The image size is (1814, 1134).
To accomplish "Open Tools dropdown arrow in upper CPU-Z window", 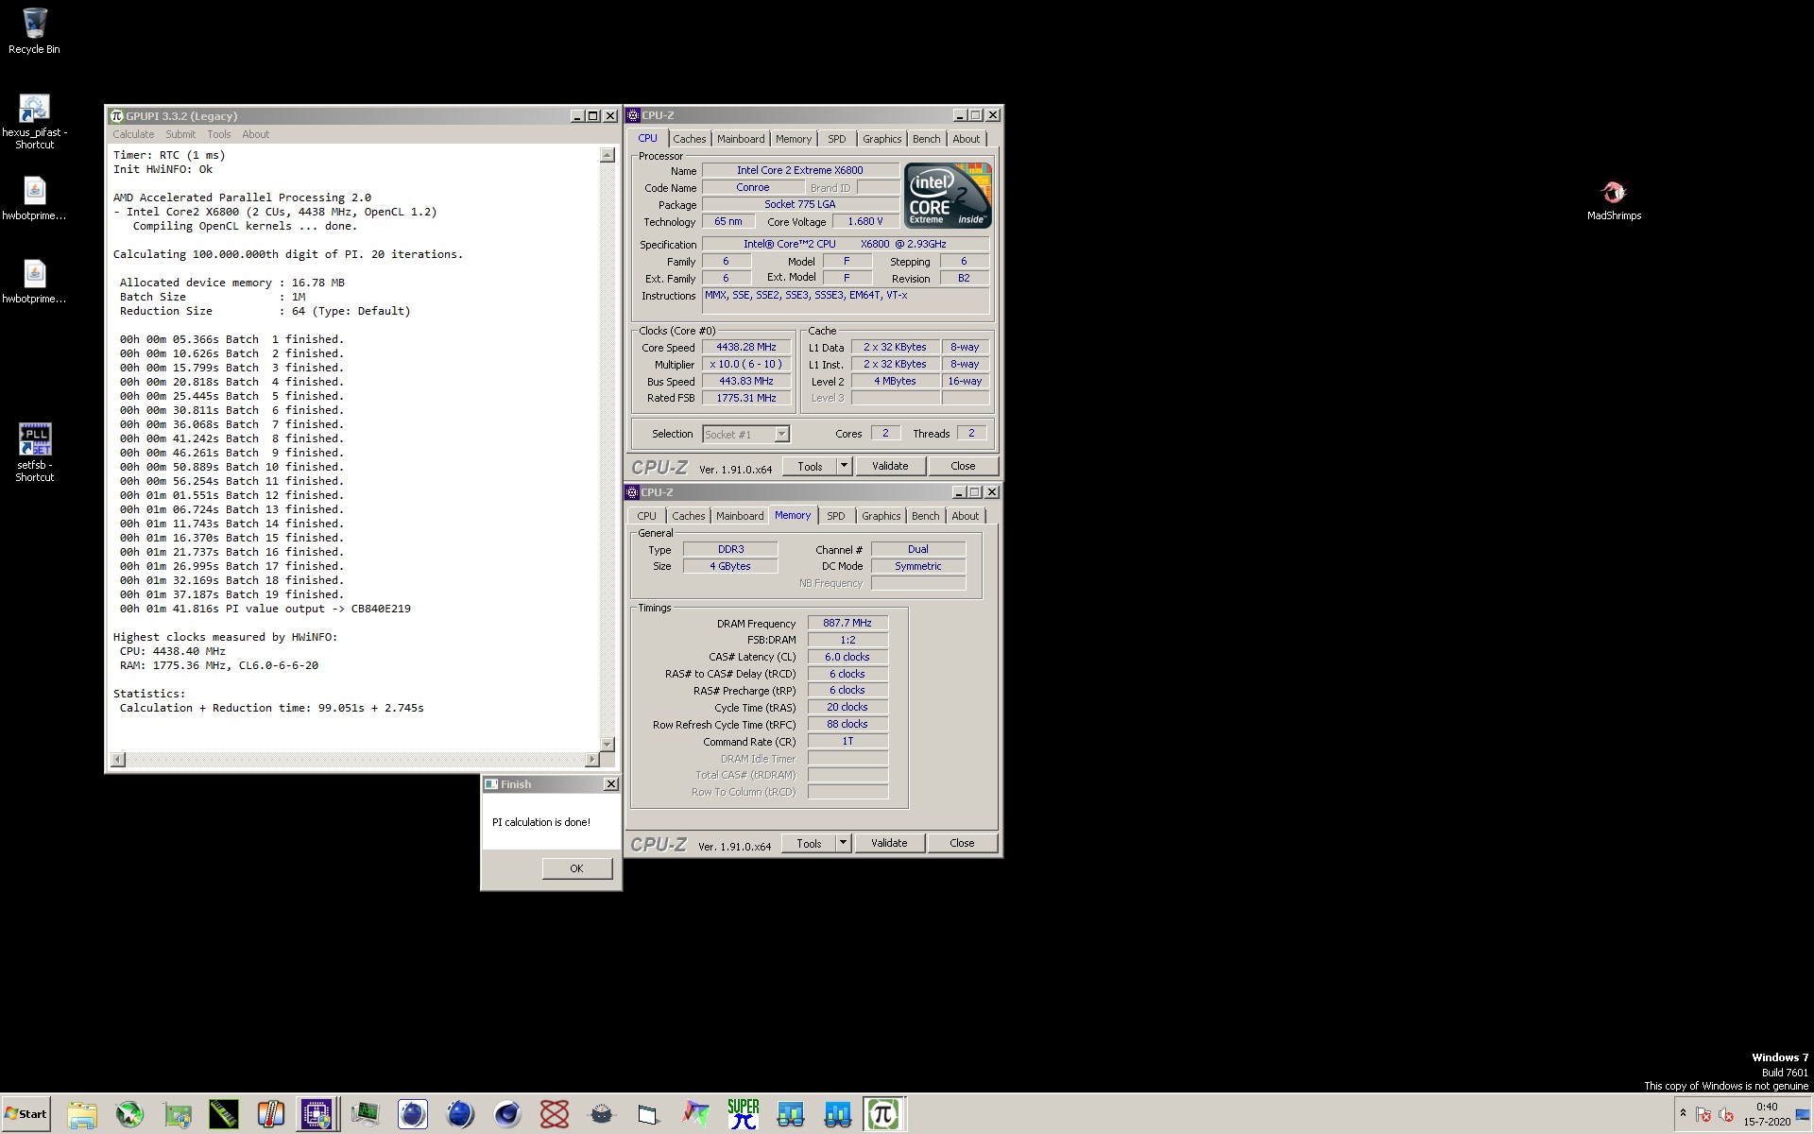I will point(844,466).
